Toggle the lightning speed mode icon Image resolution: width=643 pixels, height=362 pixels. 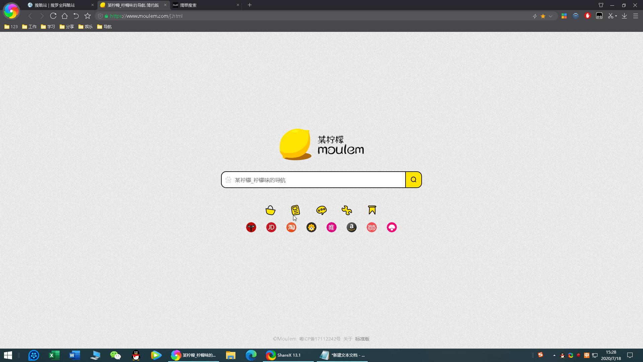click(535, 16)
